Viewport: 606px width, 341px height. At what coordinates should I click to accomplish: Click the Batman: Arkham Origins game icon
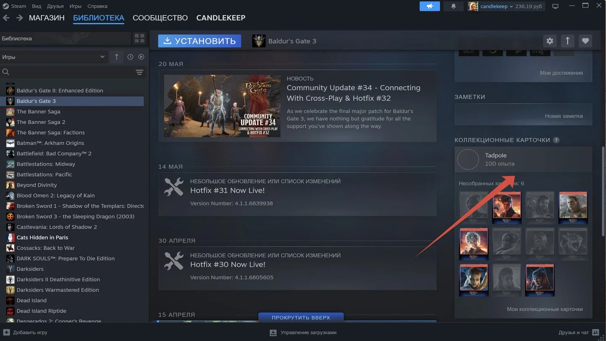[10, 143]
